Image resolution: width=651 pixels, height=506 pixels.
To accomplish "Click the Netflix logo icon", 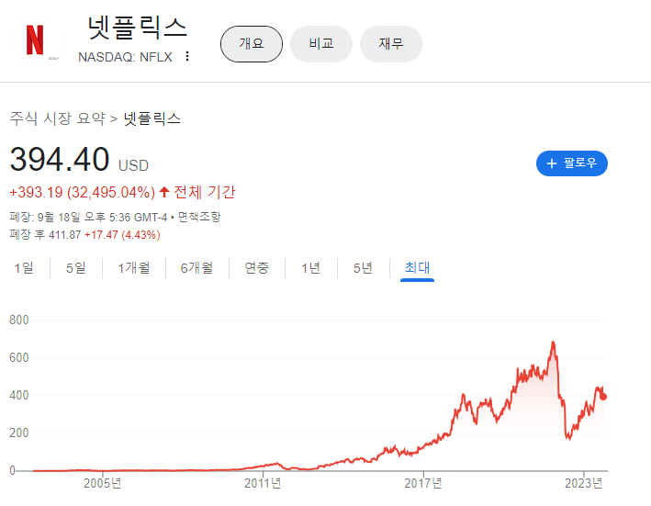I will (x=35, y=40).
